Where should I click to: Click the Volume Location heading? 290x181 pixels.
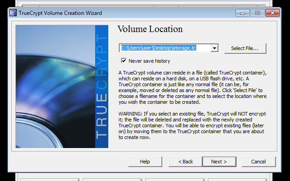coord(150,29)
